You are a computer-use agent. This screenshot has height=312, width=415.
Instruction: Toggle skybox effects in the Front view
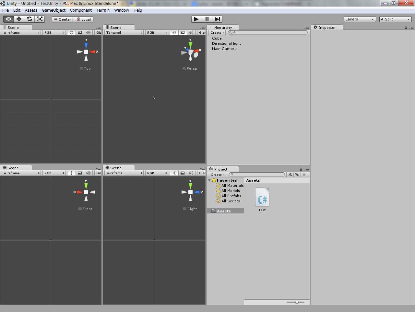(x=80, y=173)
